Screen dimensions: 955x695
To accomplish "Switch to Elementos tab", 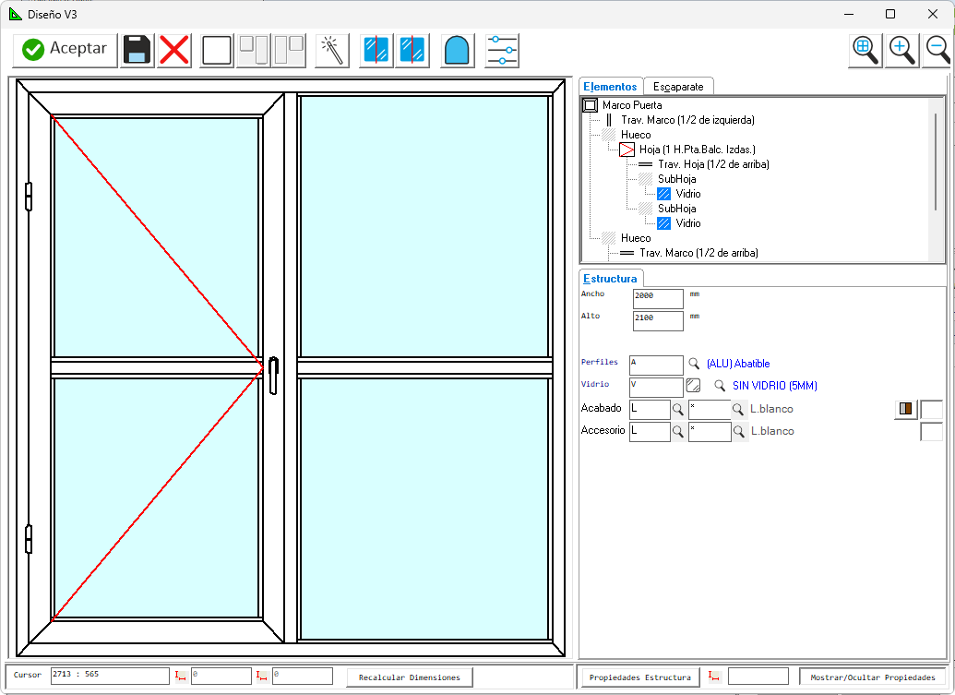I will coord(610,87).
